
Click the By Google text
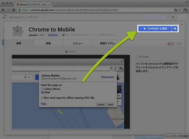(x=144, y=56)
